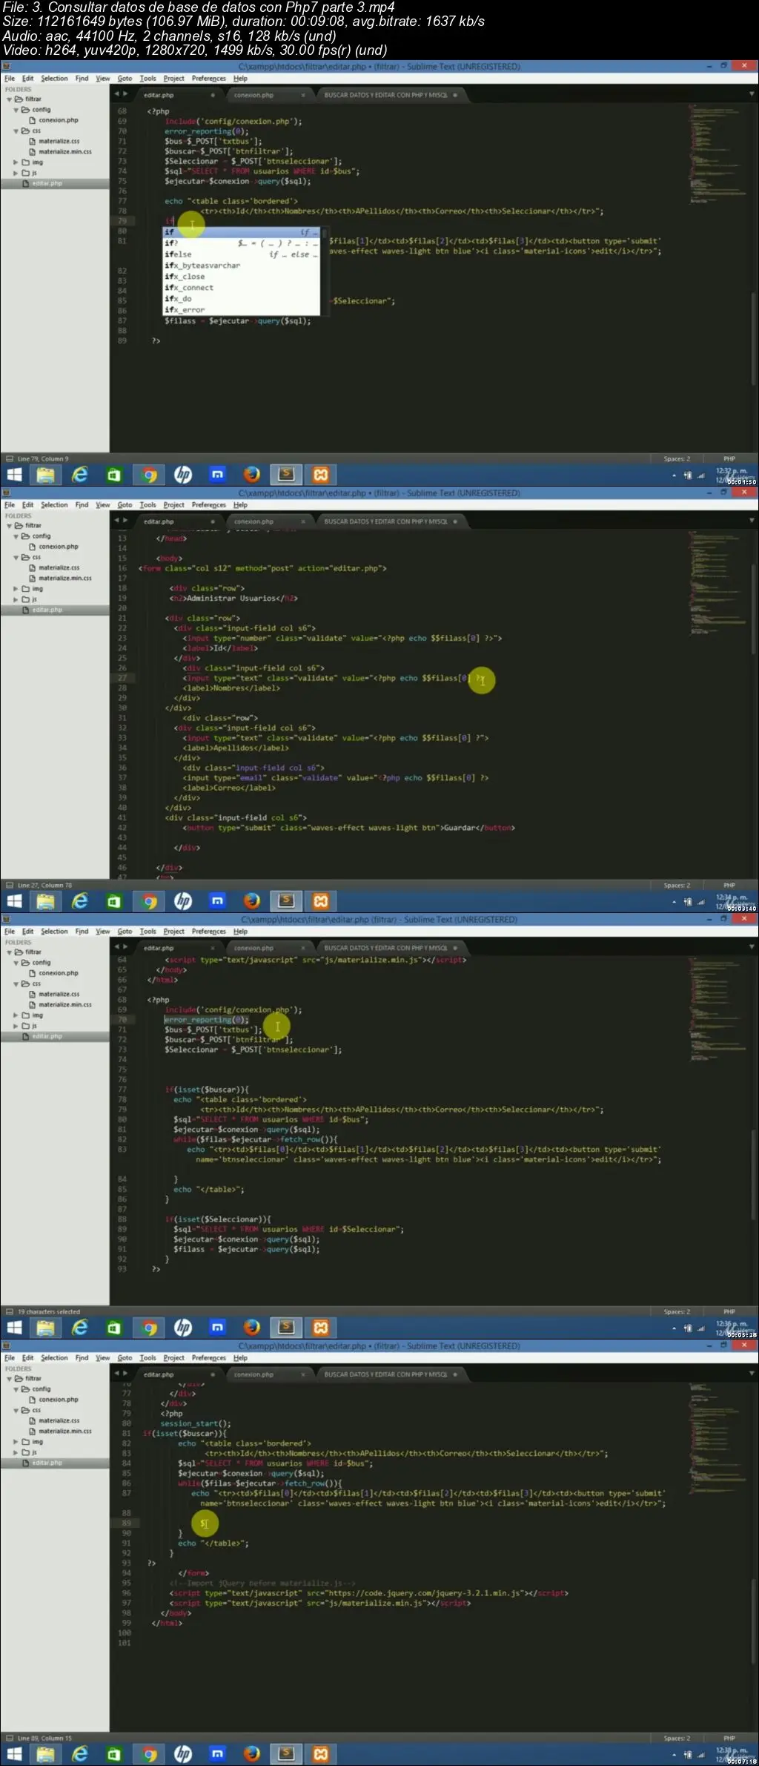Click the Windows Start button in the 00:07:18 frame

click(x=14, y=1755)
